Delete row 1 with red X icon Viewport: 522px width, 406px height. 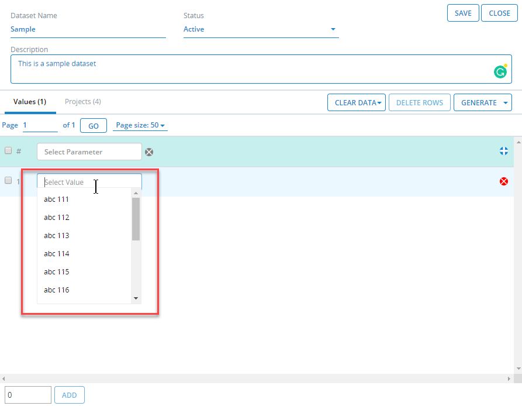click(504, 181)
